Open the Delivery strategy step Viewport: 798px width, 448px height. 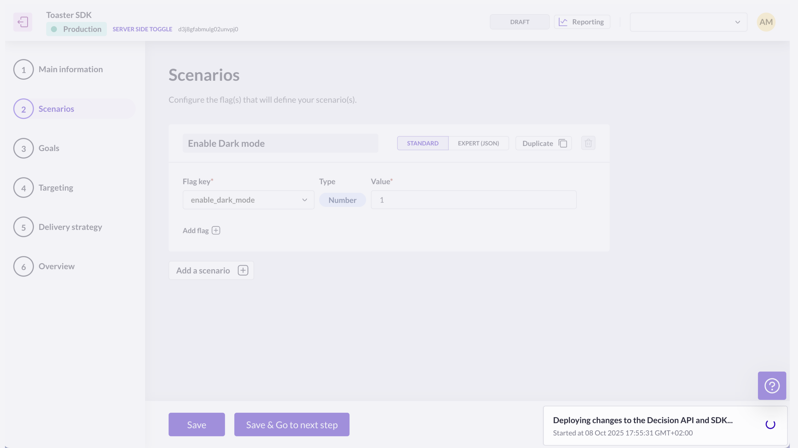[x=70, y=227]
